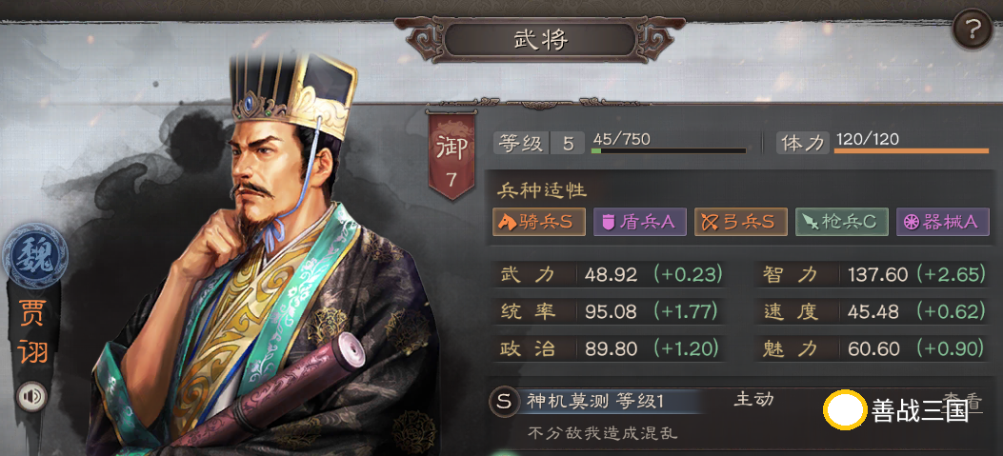Click the experience bar showing 45/750

coord(669,151)
